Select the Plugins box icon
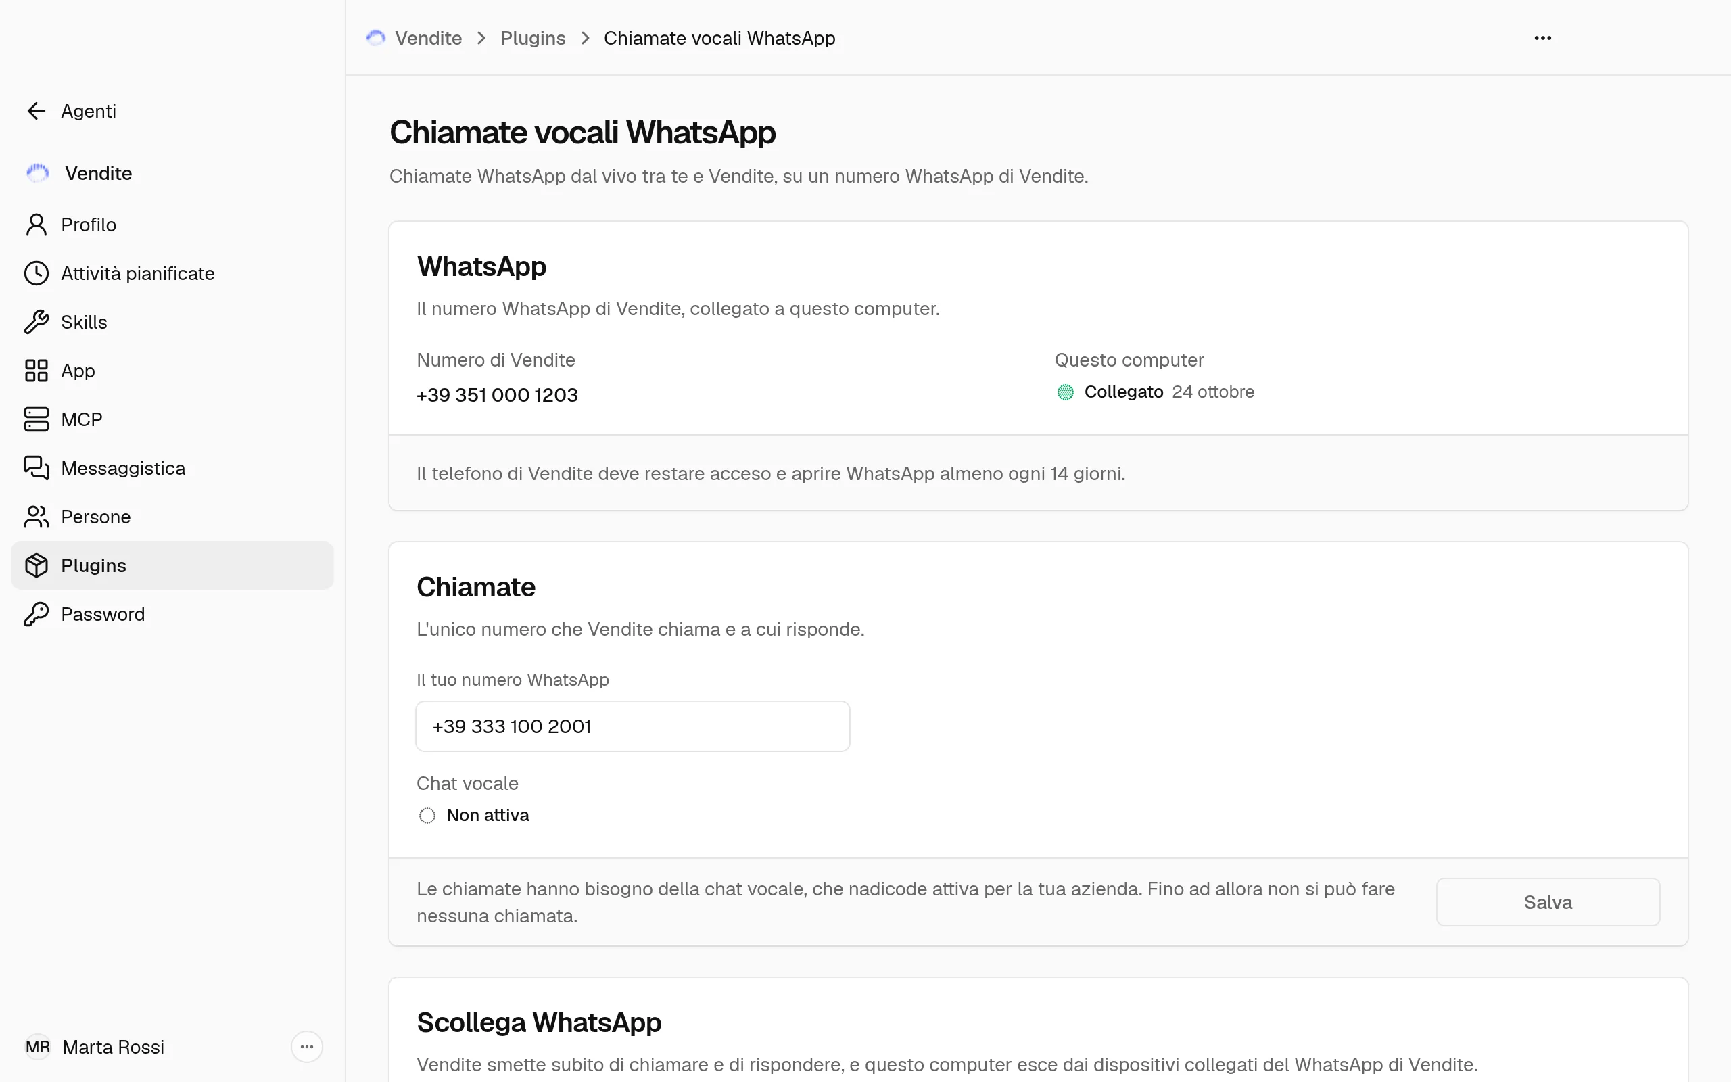1731x1082 pixels. coord(36,565)
